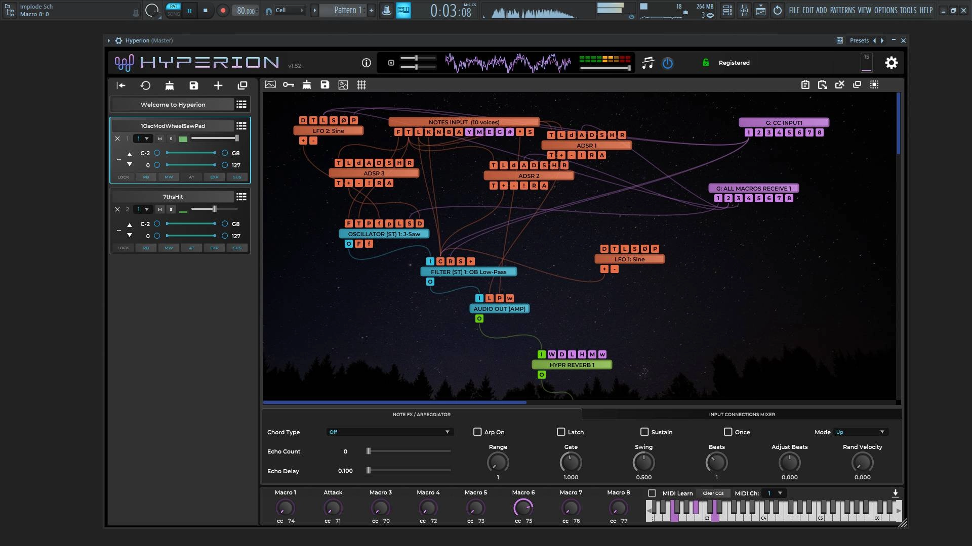The image size is (972, 546).
Task: Open the TOOLS menu
Action: [x=908, y=10]
